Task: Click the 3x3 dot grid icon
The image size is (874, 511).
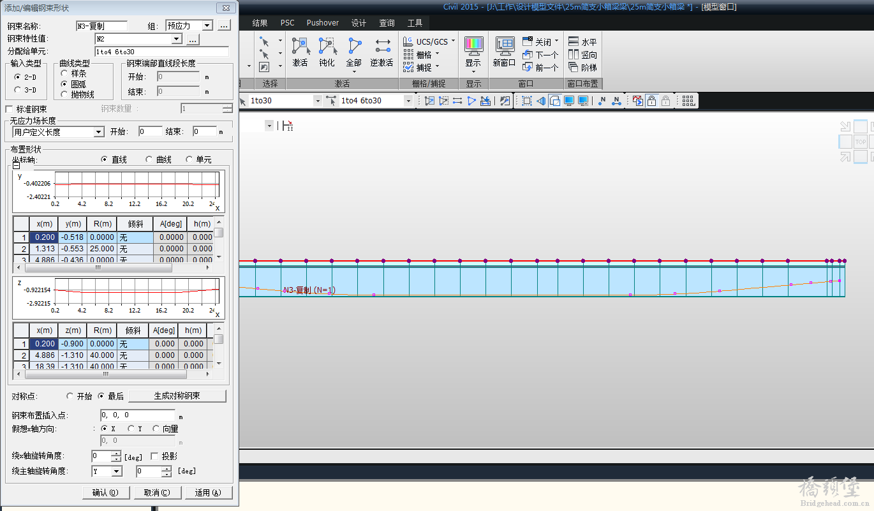Action: (688, 101)
